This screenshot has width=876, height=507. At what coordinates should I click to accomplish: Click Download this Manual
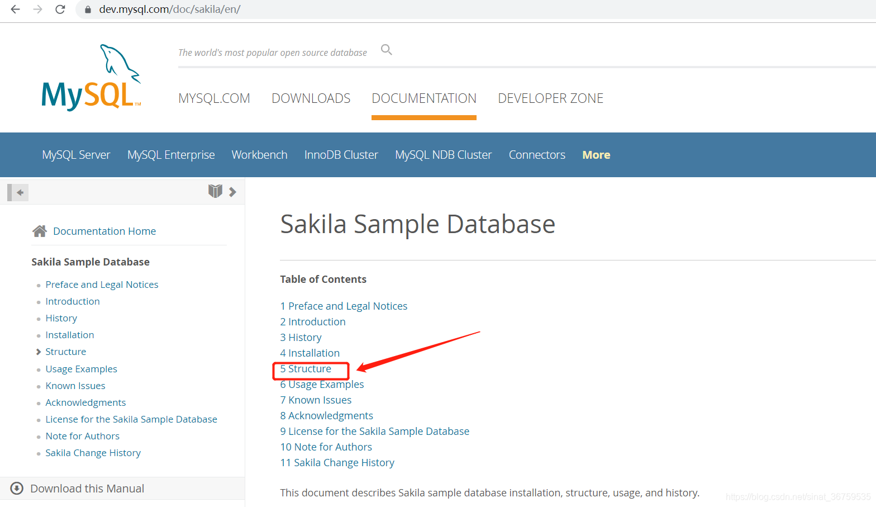tap(87, 489)
